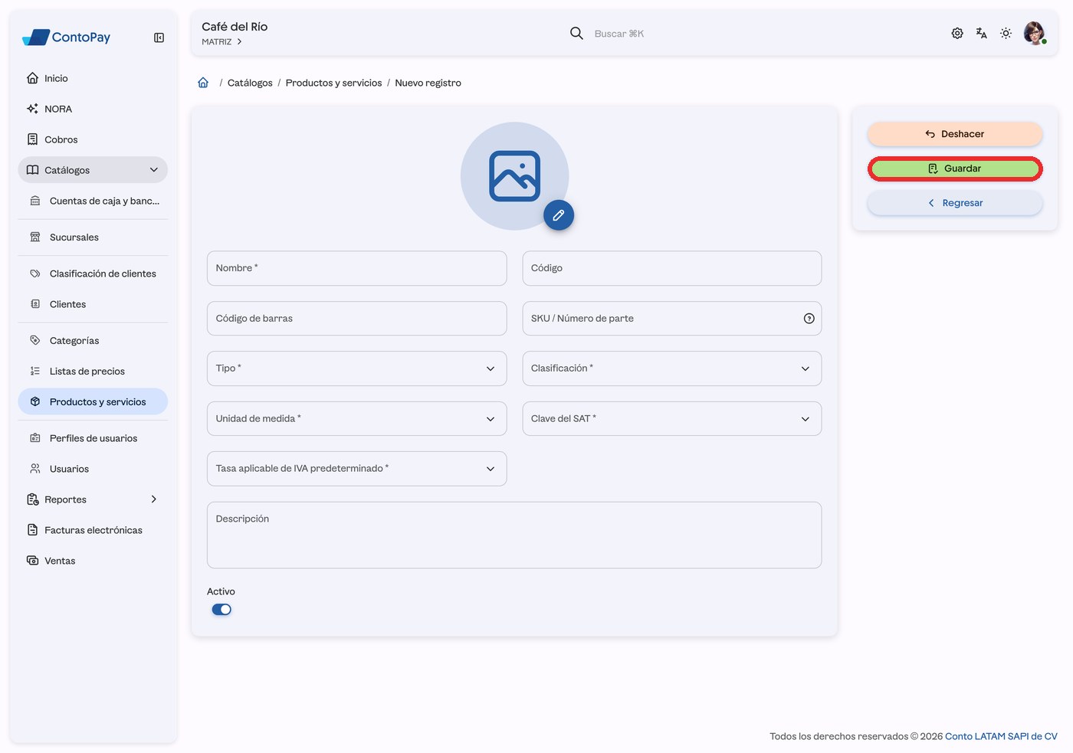Screen dimensions: 1073x753
Task: Open Clasificación de clientes
Action: 93,273
